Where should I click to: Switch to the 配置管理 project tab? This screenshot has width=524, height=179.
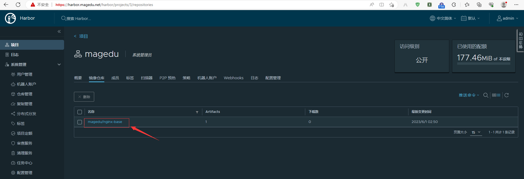(273, 78)
